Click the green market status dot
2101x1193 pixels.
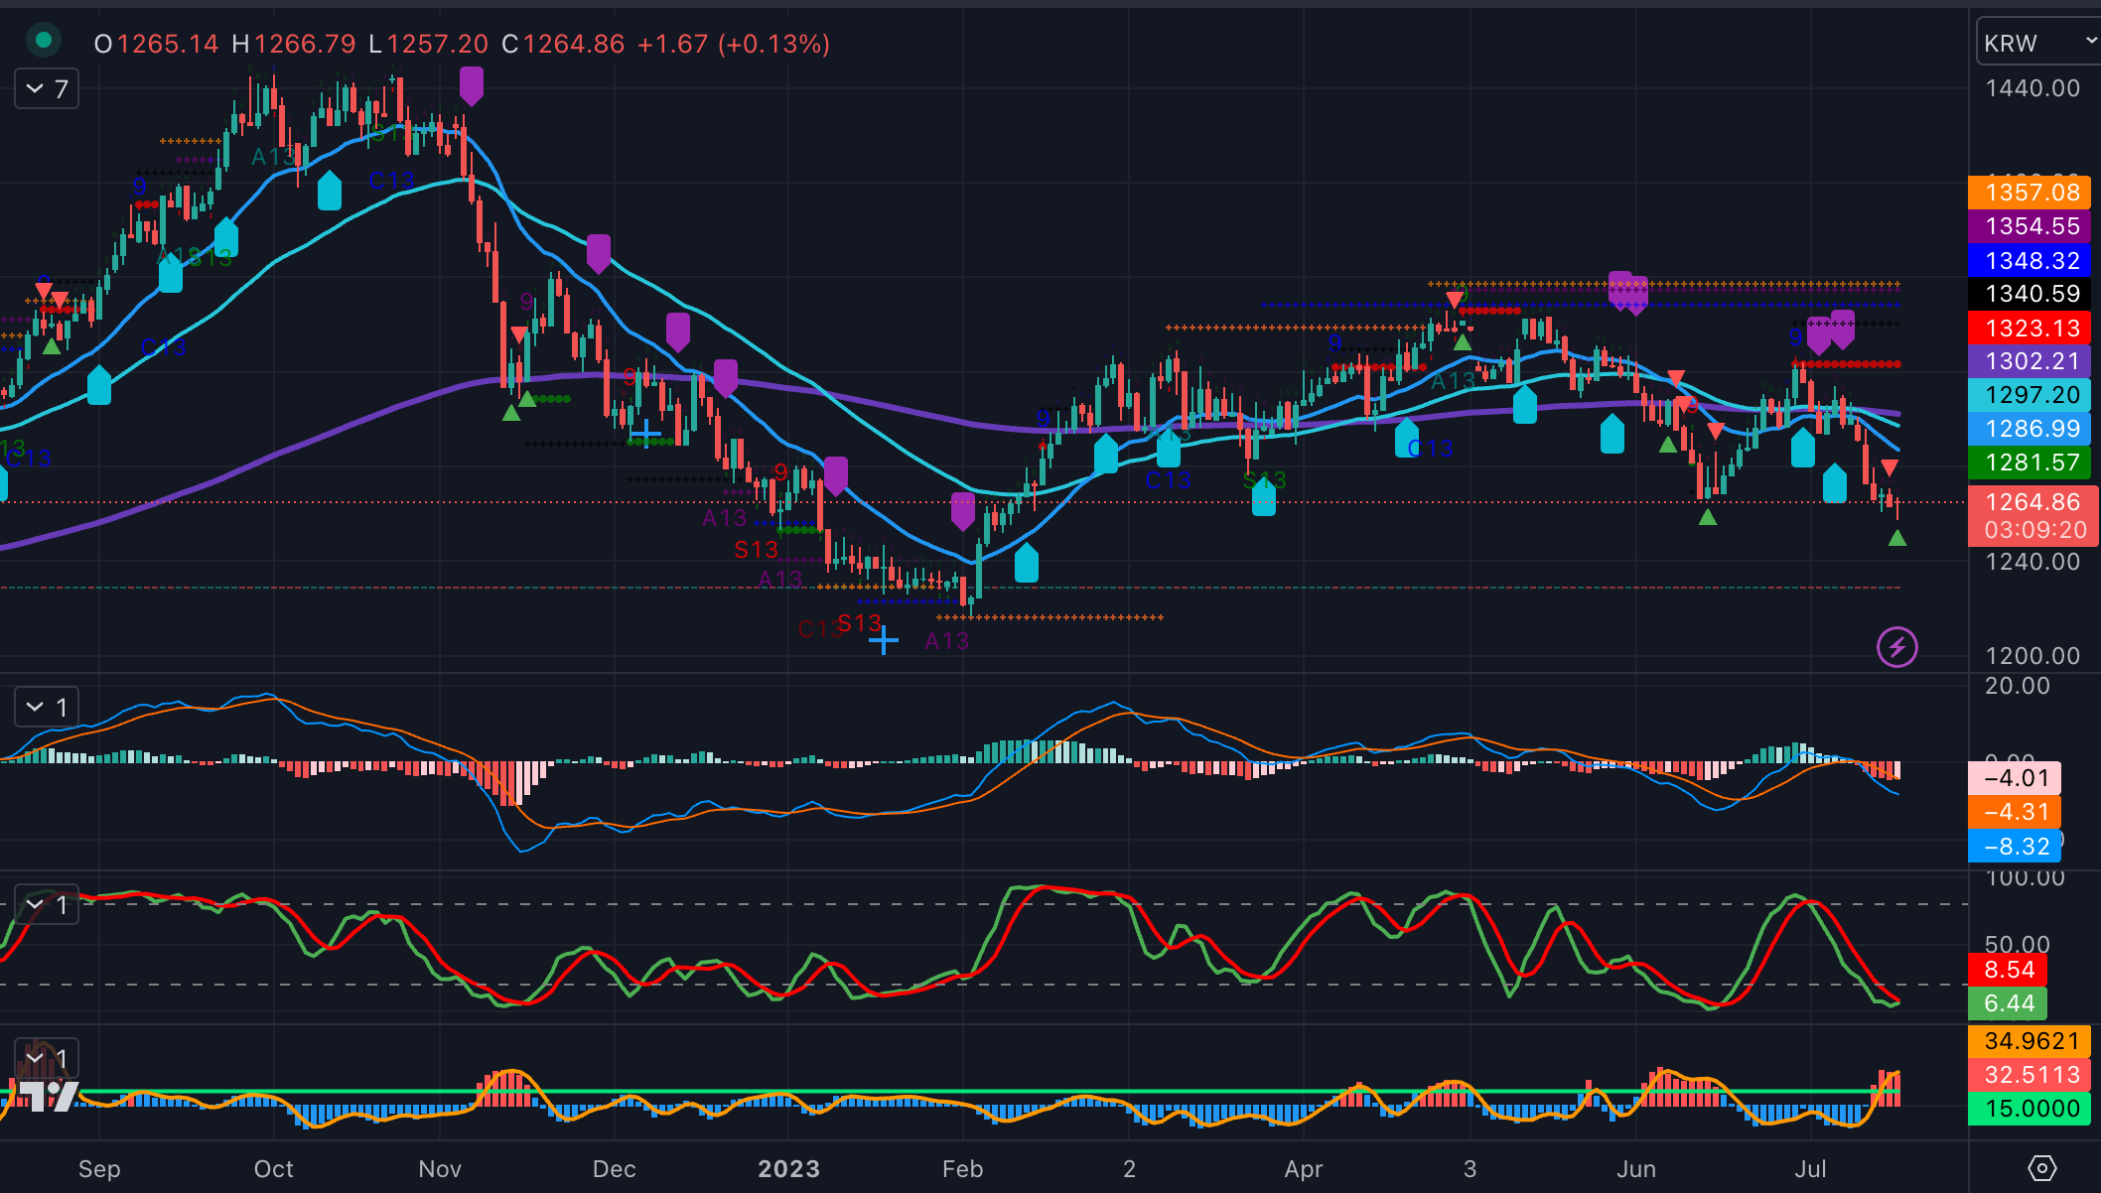point(43,41)
